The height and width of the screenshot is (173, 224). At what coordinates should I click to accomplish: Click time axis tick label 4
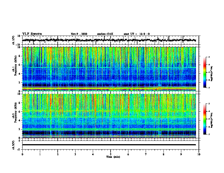click(93, 154)
